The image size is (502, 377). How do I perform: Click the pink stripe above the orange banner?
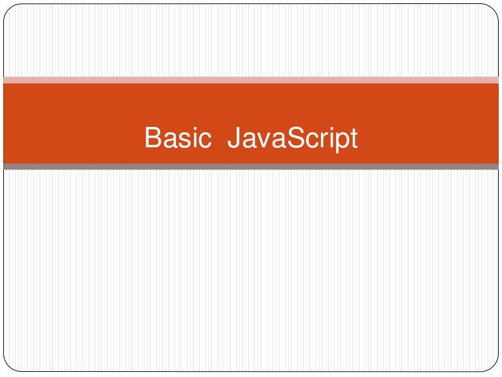pyautogui.click(x=251, y=80)
